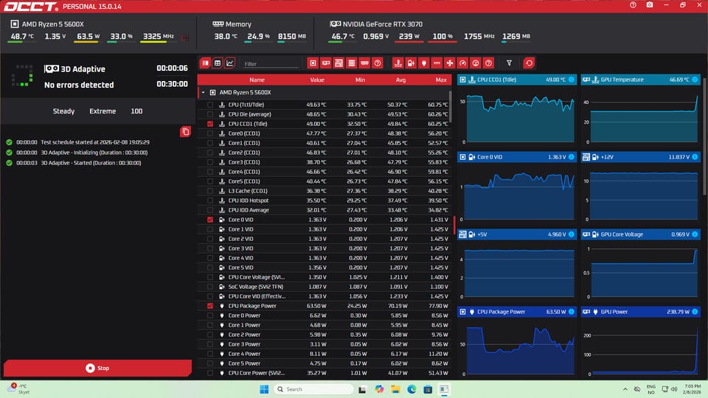
Task: Click the sensor table vertical scrollbar
Action: 450,107
